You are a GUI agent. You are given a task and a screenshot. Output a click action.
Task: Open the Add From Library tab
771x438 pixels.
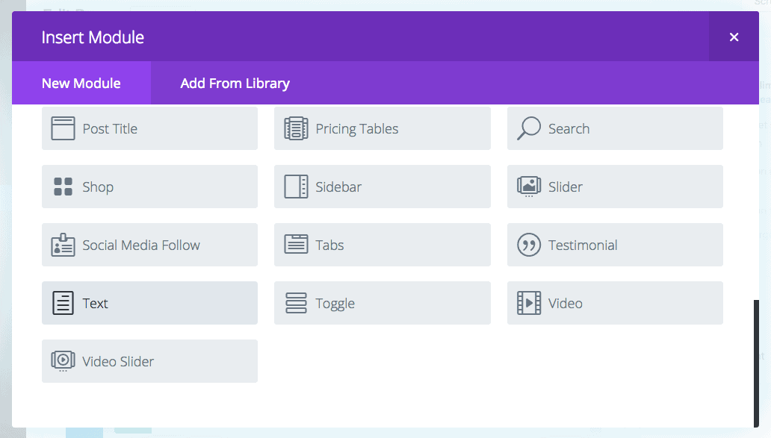click(x=235, y=83)
